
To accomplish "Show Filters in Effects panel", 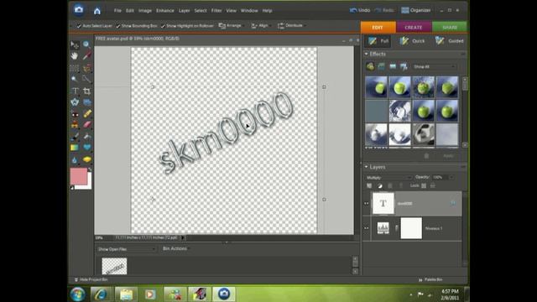I will (x=370, y=66).
